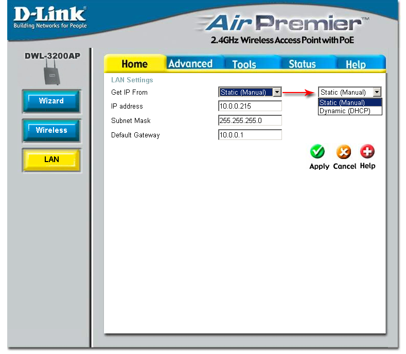
Task: Click the Subnet Mask label
Action: [131, 121]
